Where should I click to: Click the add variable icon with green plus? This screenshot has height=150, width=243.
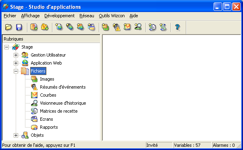tap(34, 27)
